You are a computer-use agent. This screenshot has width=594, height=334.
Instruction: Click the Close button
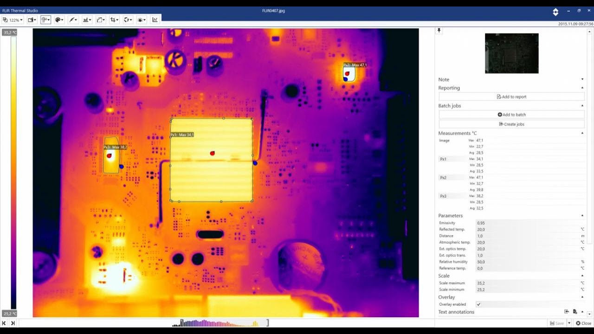coord(584,323)
